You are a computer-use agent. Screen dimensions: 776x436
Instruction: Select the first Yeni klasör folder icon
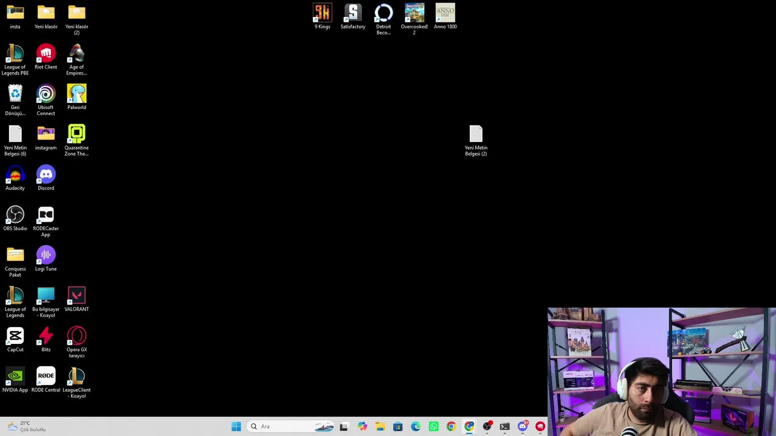coord(46,17)
